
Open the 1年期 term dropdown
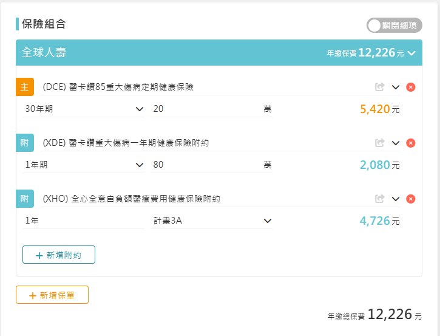[x=83, y=165]
